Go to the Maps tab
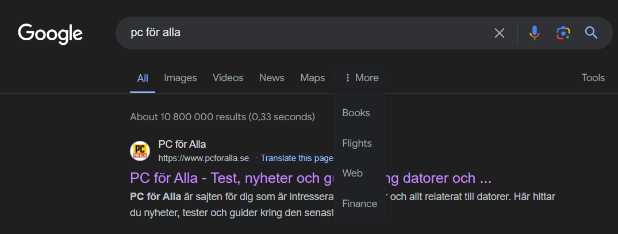The width and height of the screenshot is (618, 234). point(312,78)
